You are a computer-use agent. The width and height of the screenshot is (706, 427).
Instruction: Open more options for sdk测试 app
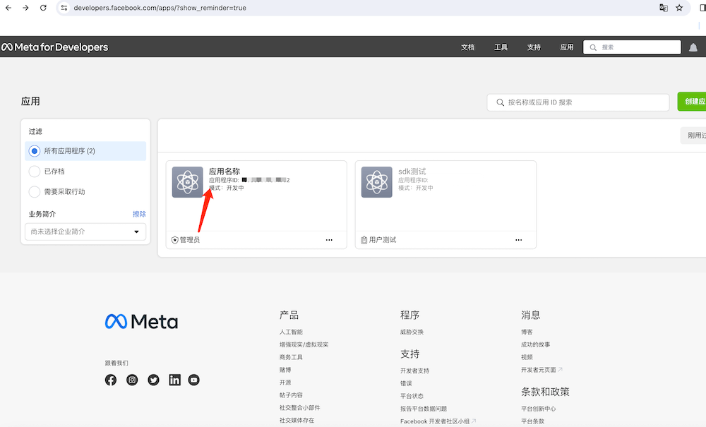(518, 240)
